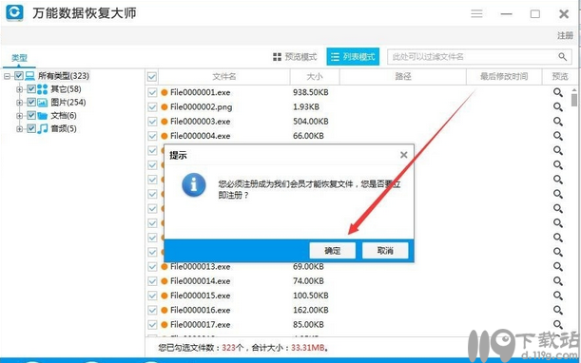Click the File0000002.png file name
Viewport: 581px width, 363px height.
[x=202, y=107]
